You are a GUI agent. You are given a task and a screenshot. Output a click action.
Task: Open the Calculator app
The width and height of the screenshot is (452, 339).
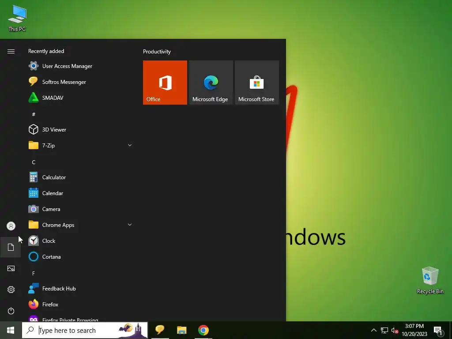point(80,177)
